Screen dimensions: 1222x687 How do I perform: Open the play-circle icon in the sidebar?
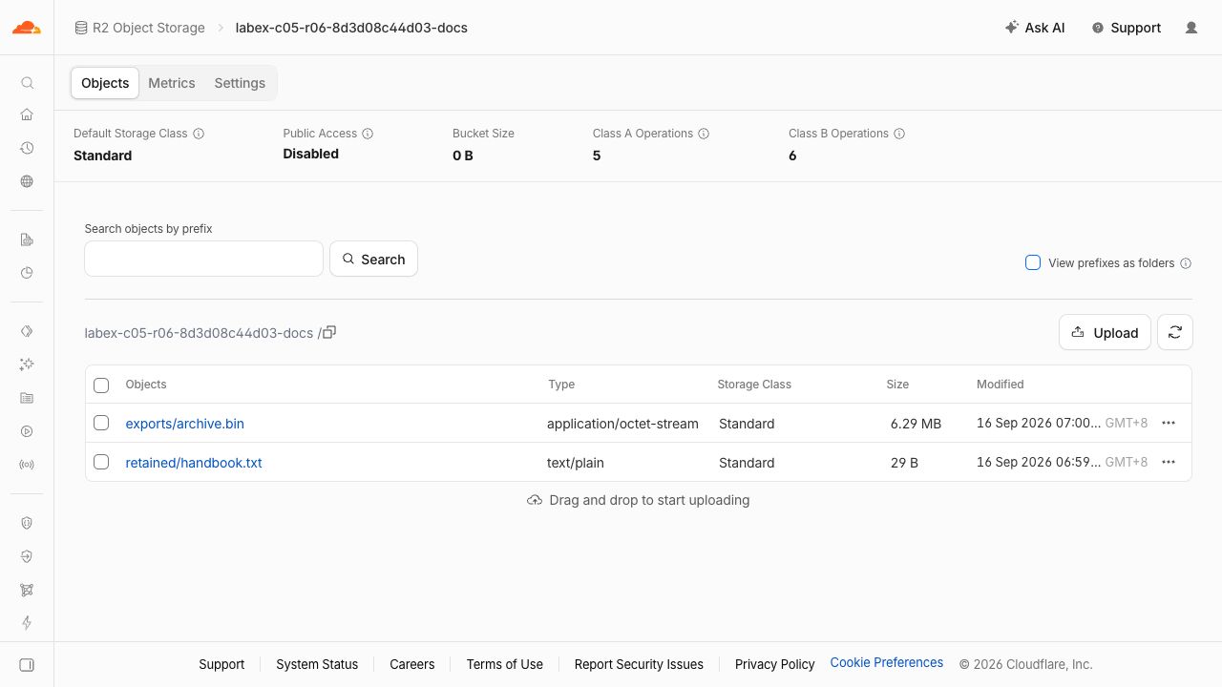pos(27,431)
